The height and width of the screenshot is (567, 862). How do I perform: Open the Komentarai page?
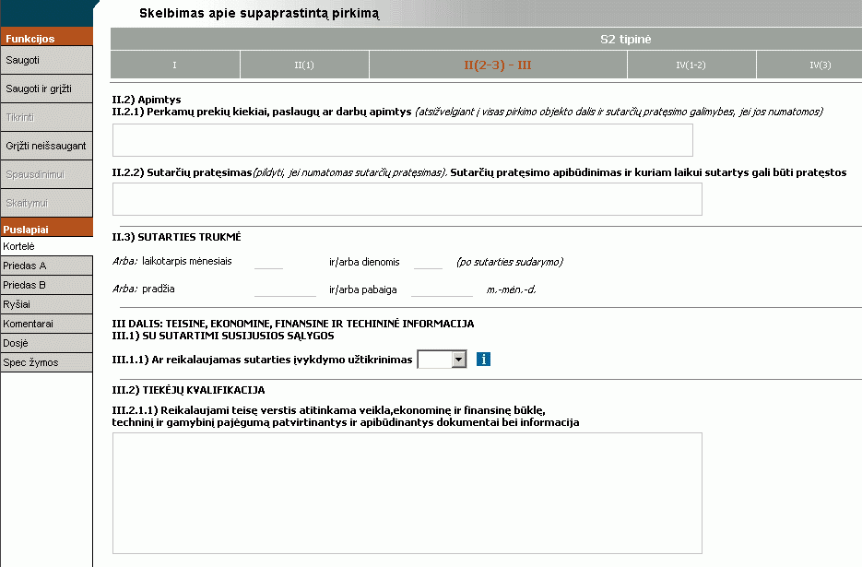click(x=46, y=324)
